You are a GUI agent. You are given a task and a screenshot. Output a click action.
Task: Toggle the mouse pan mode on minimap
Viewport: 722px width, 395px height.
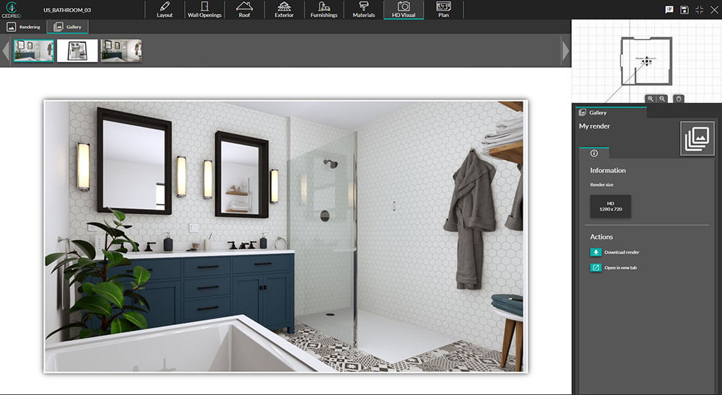coord(678,99)
